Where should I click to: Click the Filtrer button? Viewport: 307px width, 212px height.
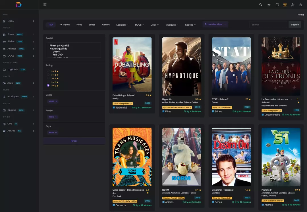pyautogui.click(x=74, y=141)
